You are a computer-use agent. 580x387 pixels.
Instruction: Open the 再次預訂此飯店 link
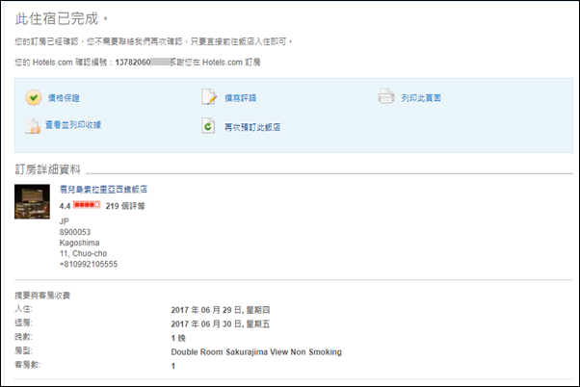252,127
